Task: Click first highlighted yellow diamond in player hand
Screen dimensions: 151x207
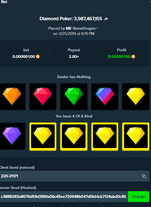Action: (43, 137)
